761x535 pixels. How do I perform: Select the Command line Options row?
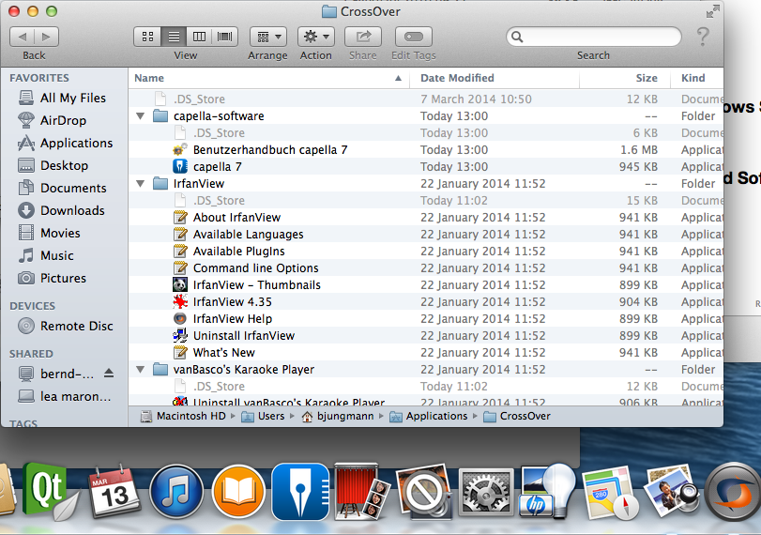(x=426, y=268)
